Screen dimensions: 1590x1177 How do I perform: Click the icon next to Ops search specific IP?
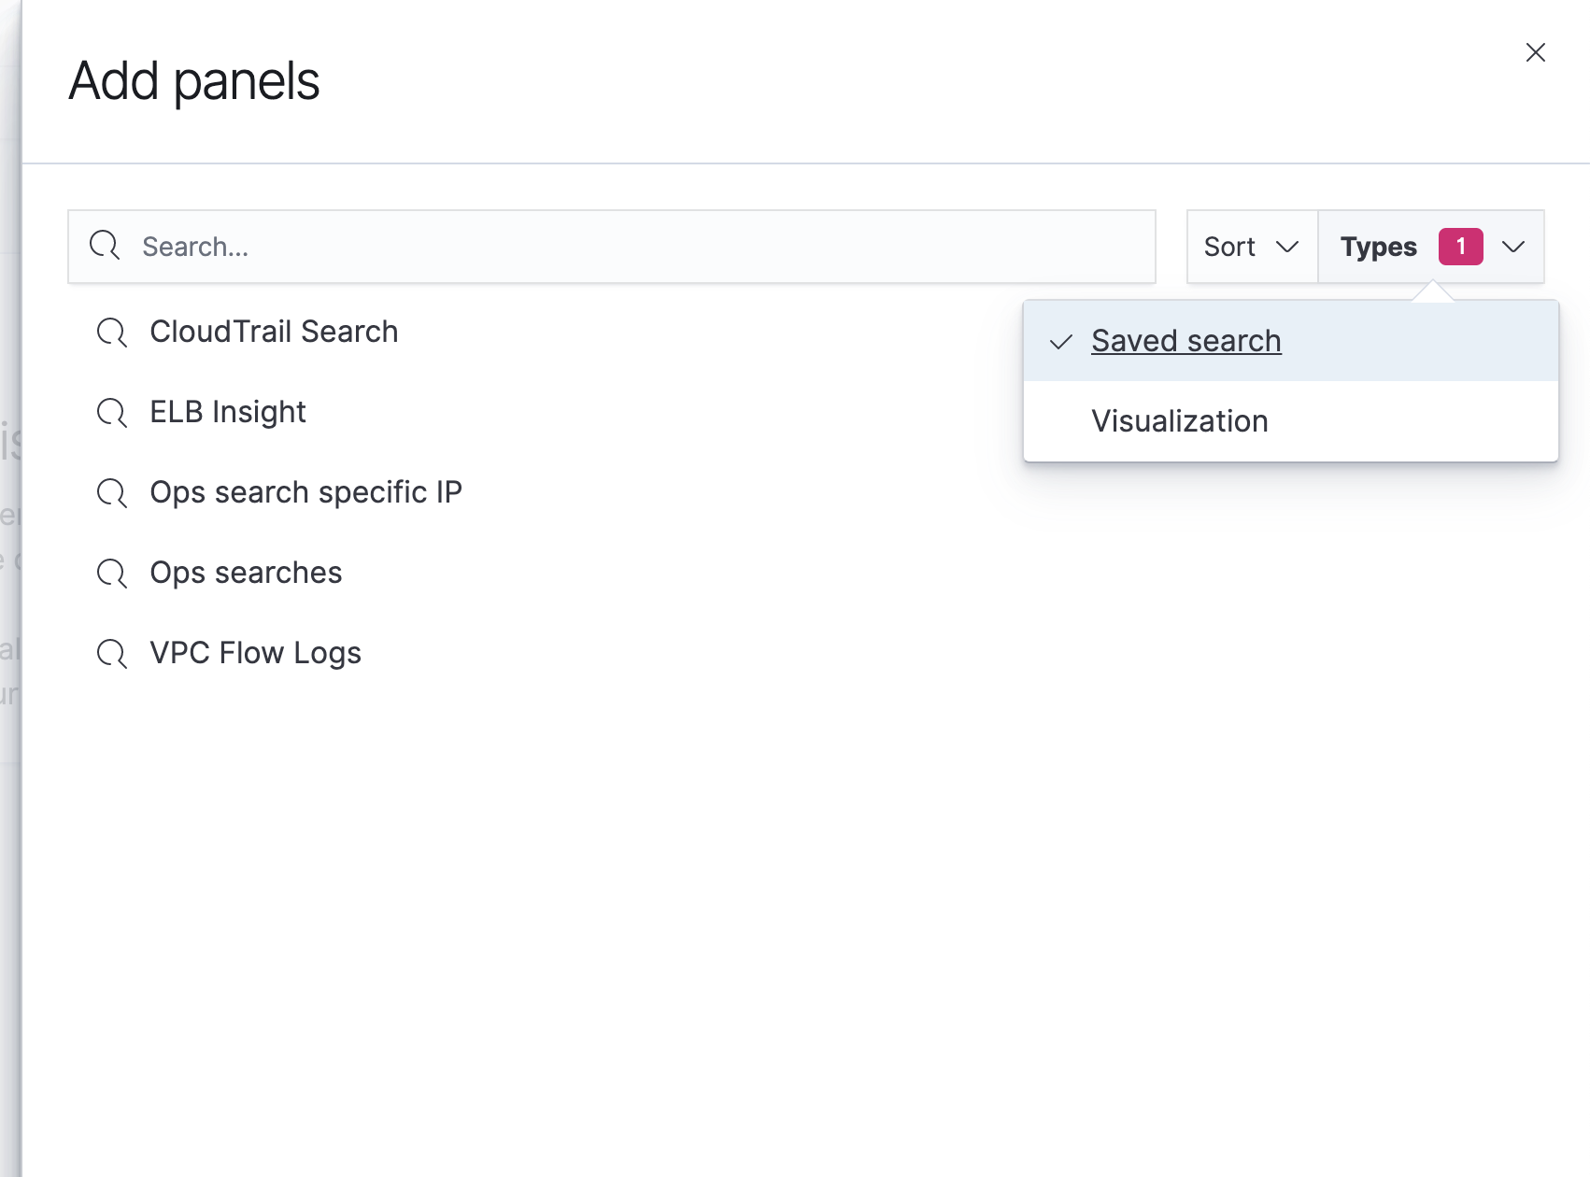point(112,493)
